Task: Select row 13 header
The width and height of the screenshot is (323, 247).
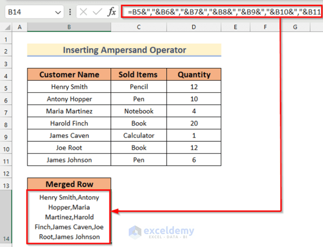Action: pyautogui.click(x=6, y=184)
